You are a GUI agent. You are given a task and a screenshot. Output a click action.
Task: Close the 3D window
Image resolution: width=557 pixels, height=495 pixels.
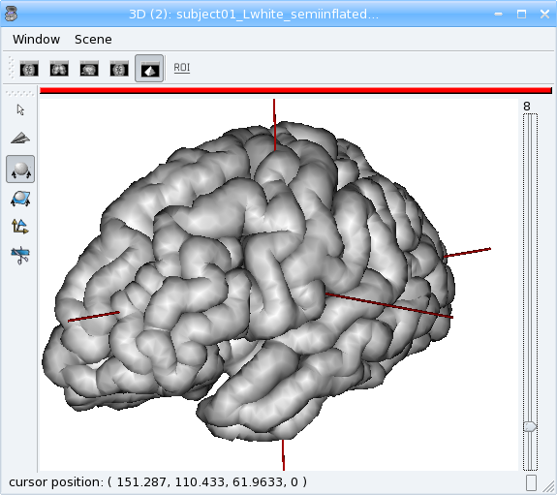point(544,15)
